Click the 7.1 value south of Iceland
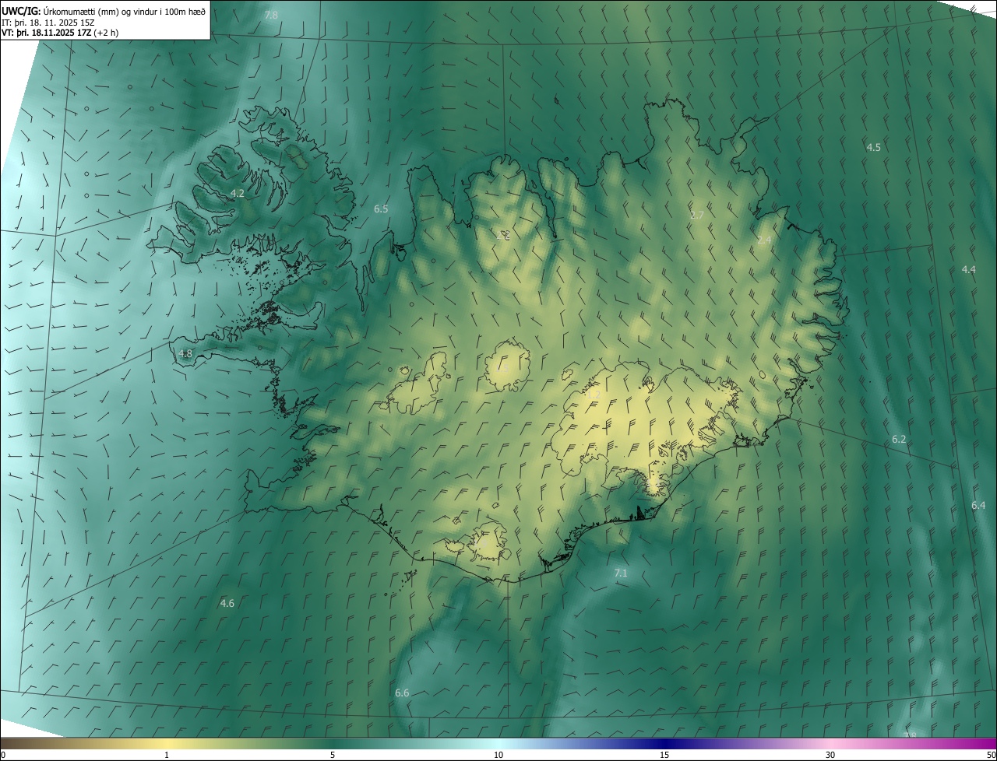 621,573
